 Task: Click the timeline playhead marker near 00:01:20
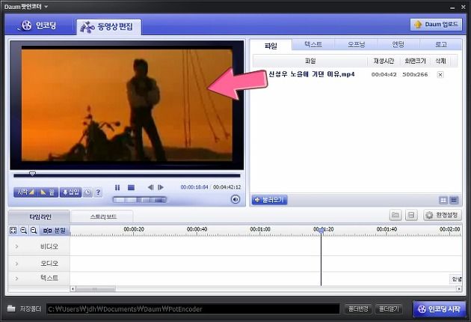321,231
